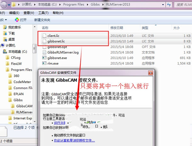
Task: Select the gibbsnet.opt file icon
Action: 44,47
